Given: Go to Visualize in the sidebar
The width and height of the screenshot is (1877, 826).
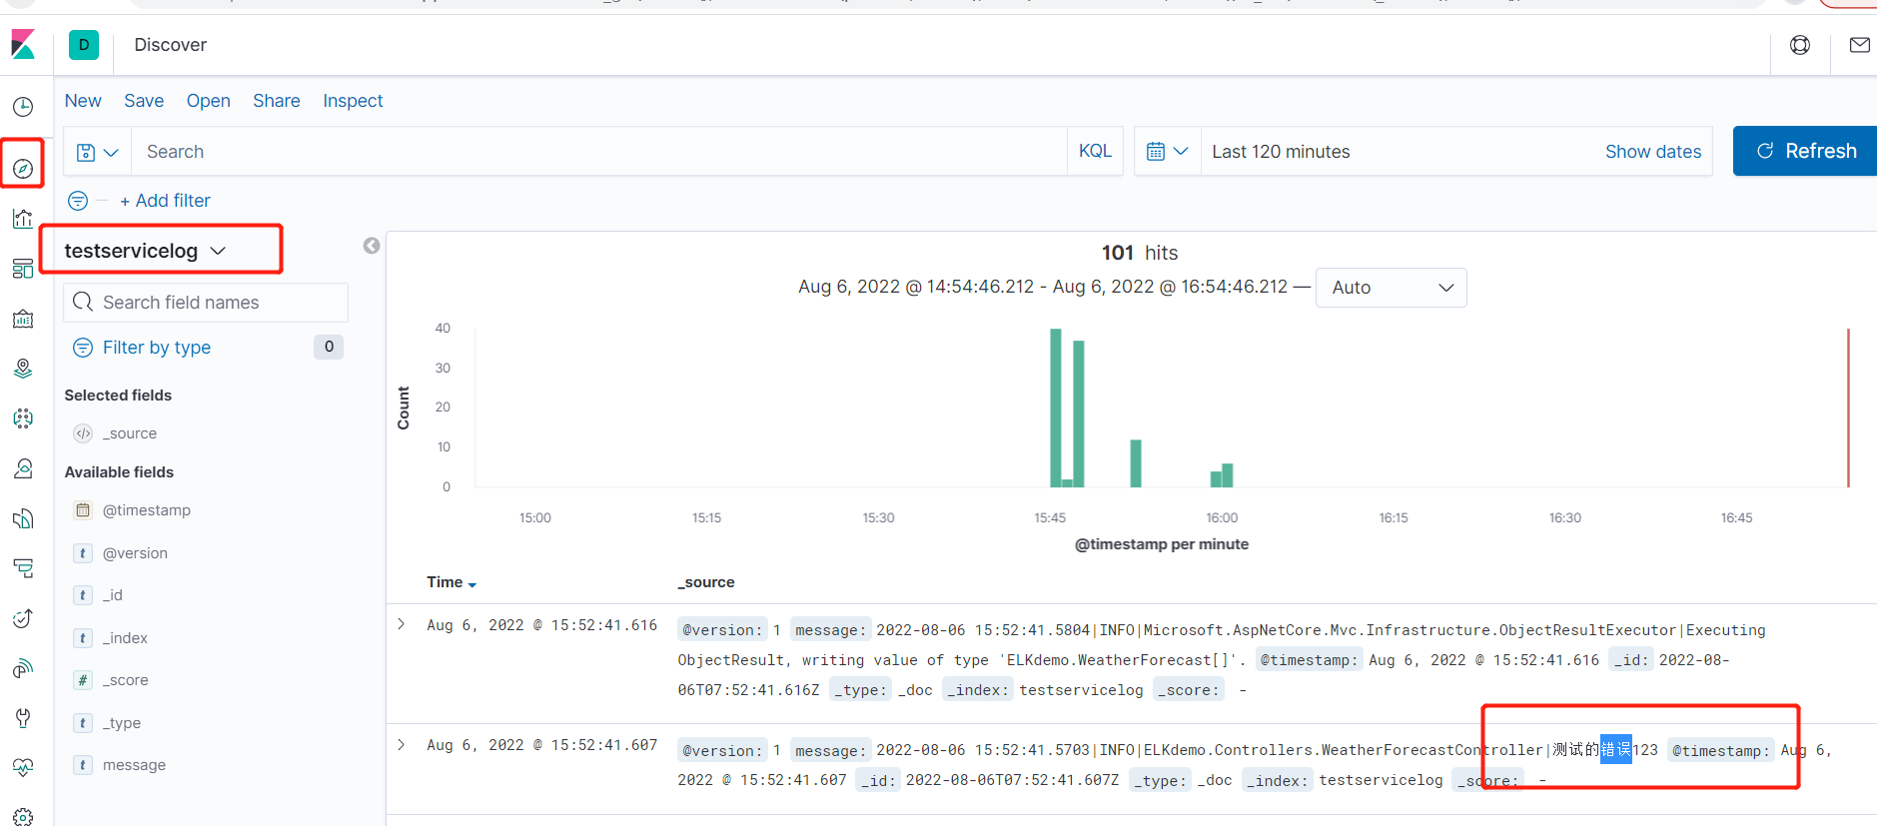Looking at the screenshot, I should click(23, 219).
